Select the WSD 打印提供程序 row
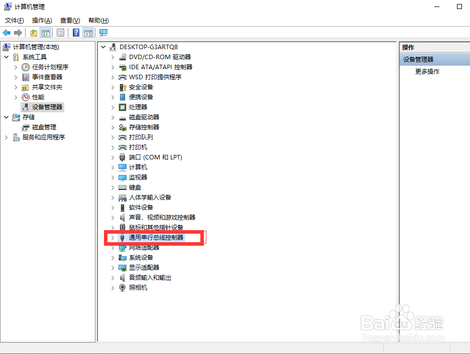470x354 pixels. coord(155,77)
